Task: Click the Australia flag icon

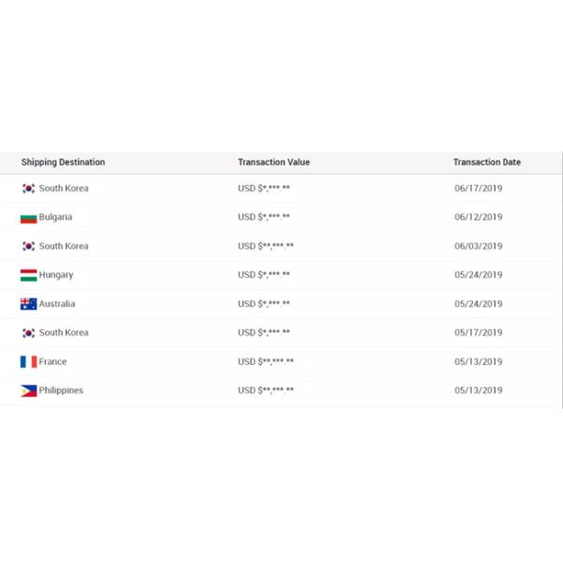Action: point(28,304)
